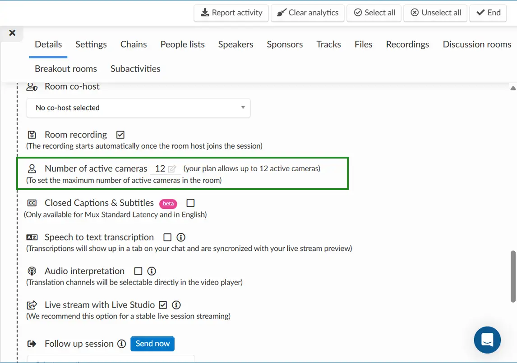Enable Speech to text transcription checkbox
Screen dimensions: 517x363
pyautogui.click(x=167, y=237)
